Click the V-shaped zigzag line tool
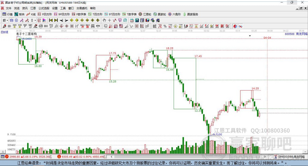Viewport: 308px width, 166px height. coord(131,26)
